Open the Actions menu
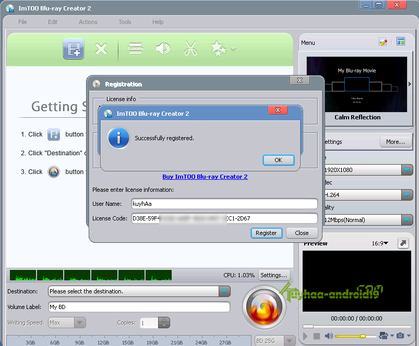This screenshot has width=419, height=346. [x=88, y=22]
